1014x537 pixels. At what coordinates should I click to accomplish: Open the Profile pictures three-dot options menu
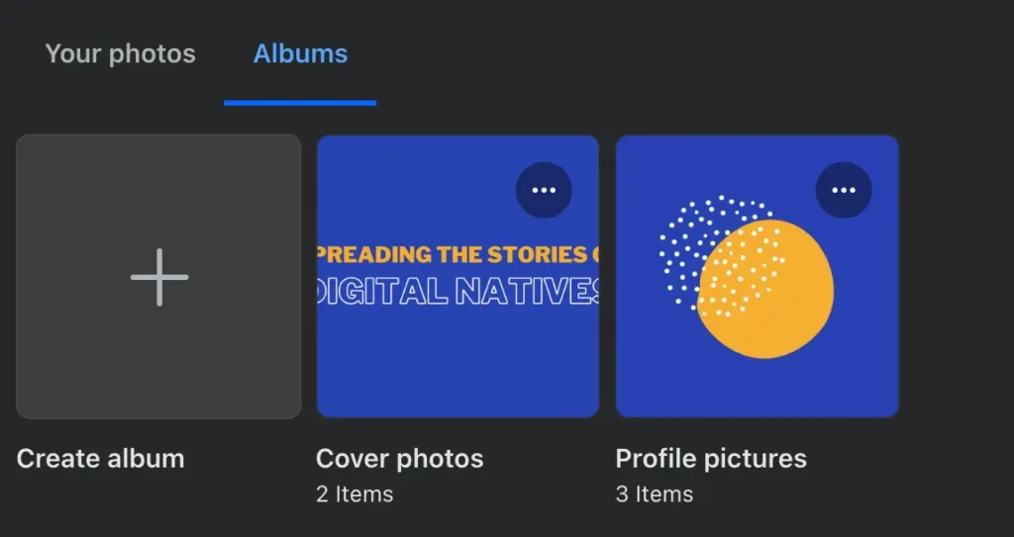coord(844,190)
